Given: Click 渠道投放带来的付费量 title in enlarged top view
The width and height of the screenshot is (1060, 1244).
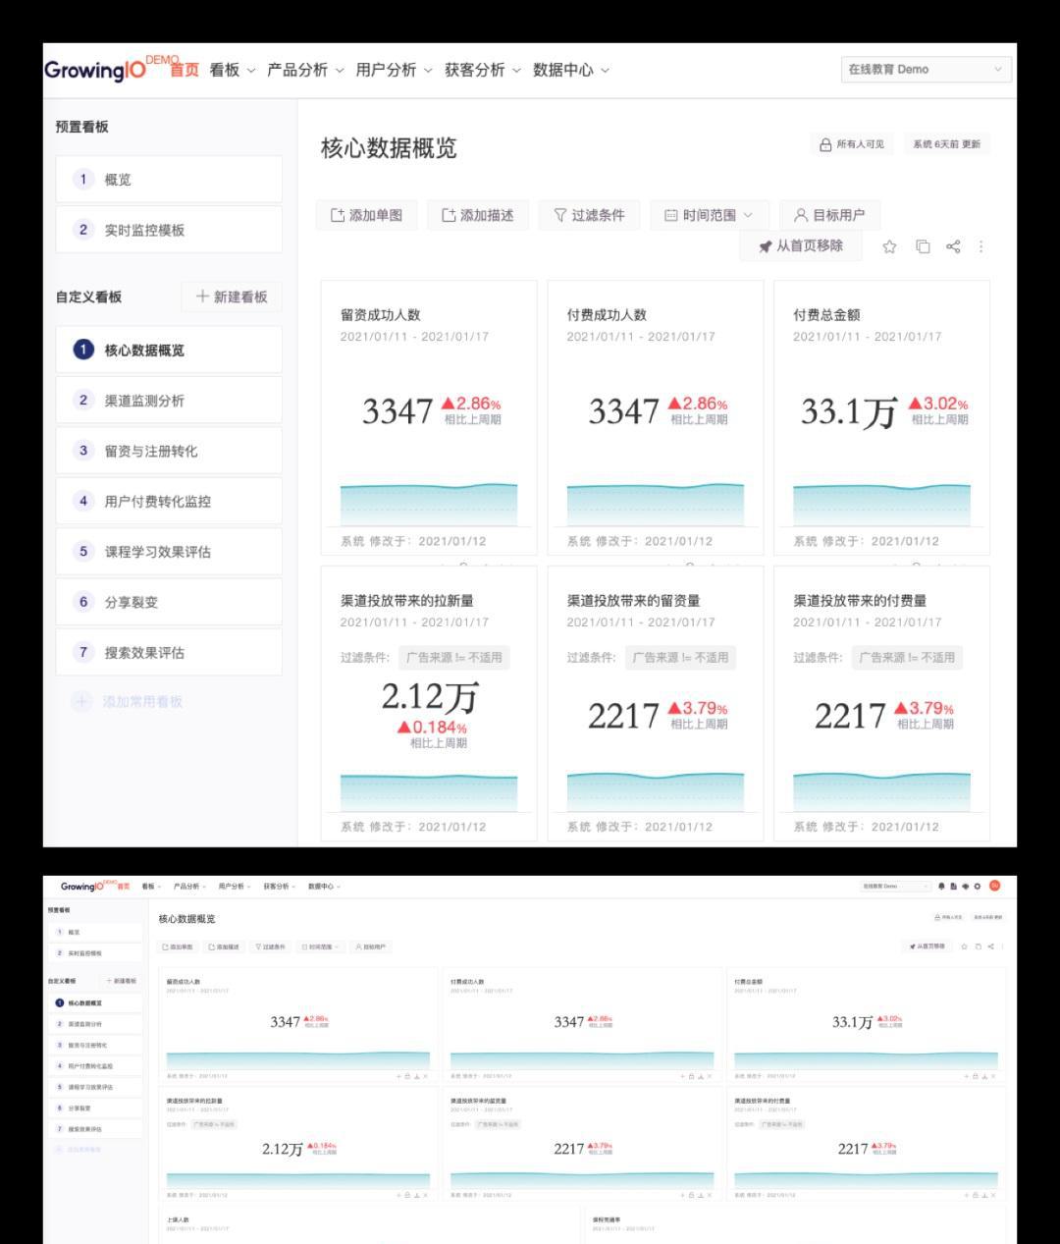Looking at the screenshot, I should click(860, 601).
